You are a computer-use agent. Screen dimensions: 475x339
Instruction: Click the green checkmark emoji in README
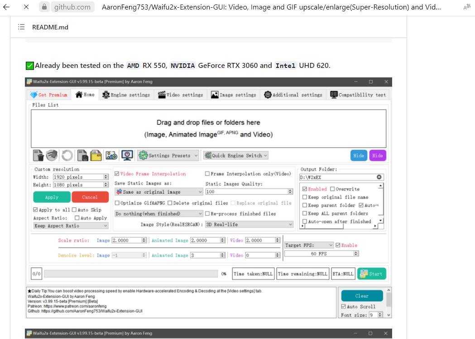coord(30,66)
